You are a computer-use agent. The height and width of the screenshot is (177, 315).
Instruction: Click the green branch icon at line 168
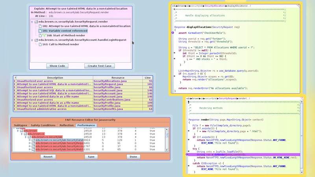click(x=44, y=35)
